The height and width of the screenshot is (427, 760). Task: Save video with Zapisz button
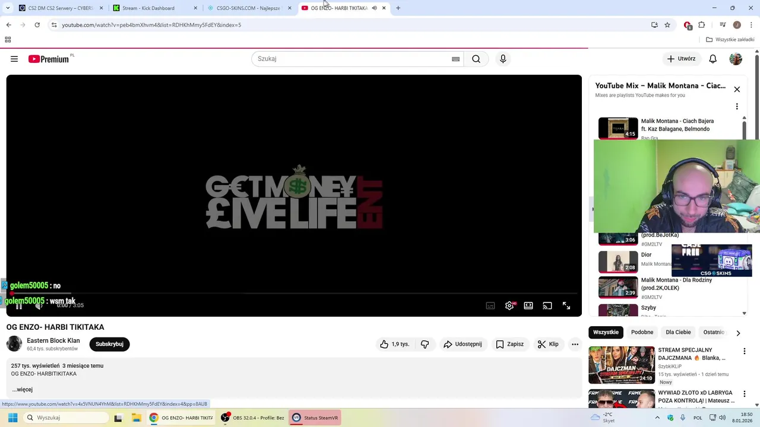click(x=510, y=344)
